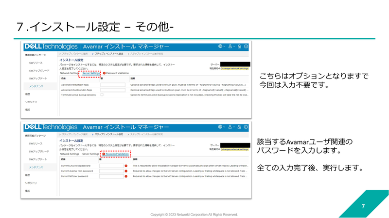389x218 pixels.
Task: Click error icon beside Current Linux root password
Action: 126,166
